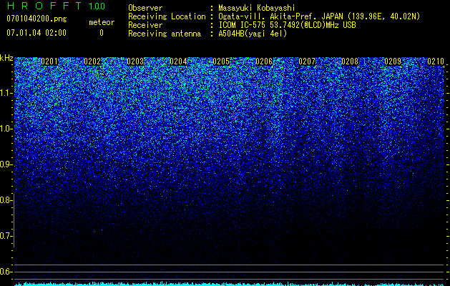Click the cyan signal level graph at bottom
This screenshot has width=450, height=286.
(x=230, y=284)
